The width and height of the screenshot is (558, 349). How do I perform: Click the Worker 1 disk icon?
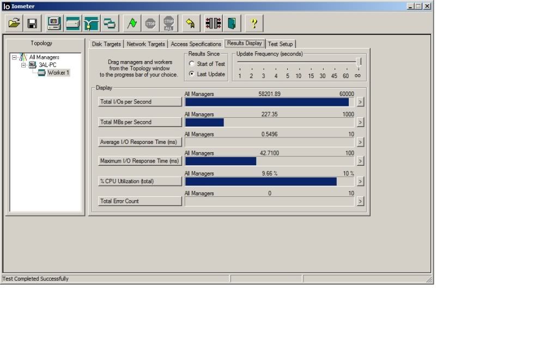(x=41, y=73)
